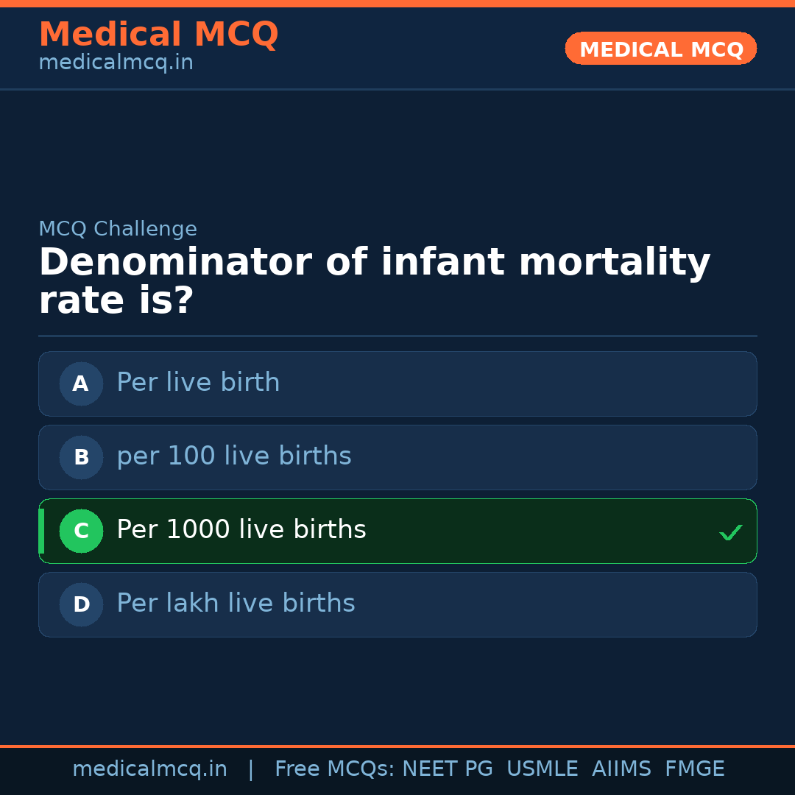Select answer 'Per live birth'
Screen dimensions: 795x795
(397, 384)
